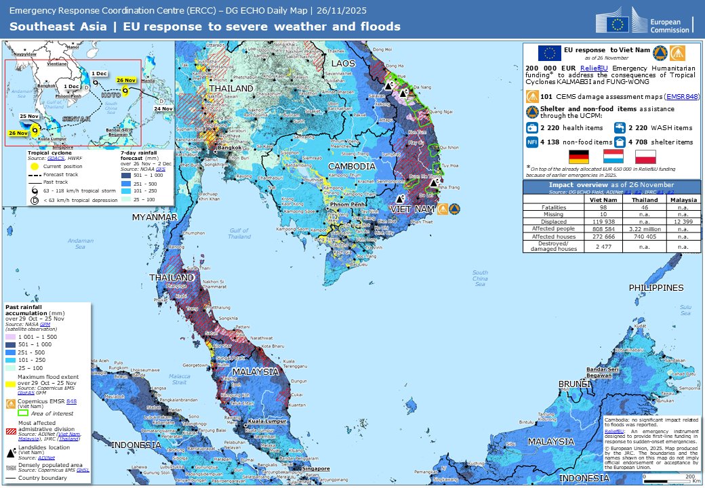This screenshot has height=488, width=705.
Task: Click the Viet Nam displaced value 119 938
Action: [x=603, y=222]
